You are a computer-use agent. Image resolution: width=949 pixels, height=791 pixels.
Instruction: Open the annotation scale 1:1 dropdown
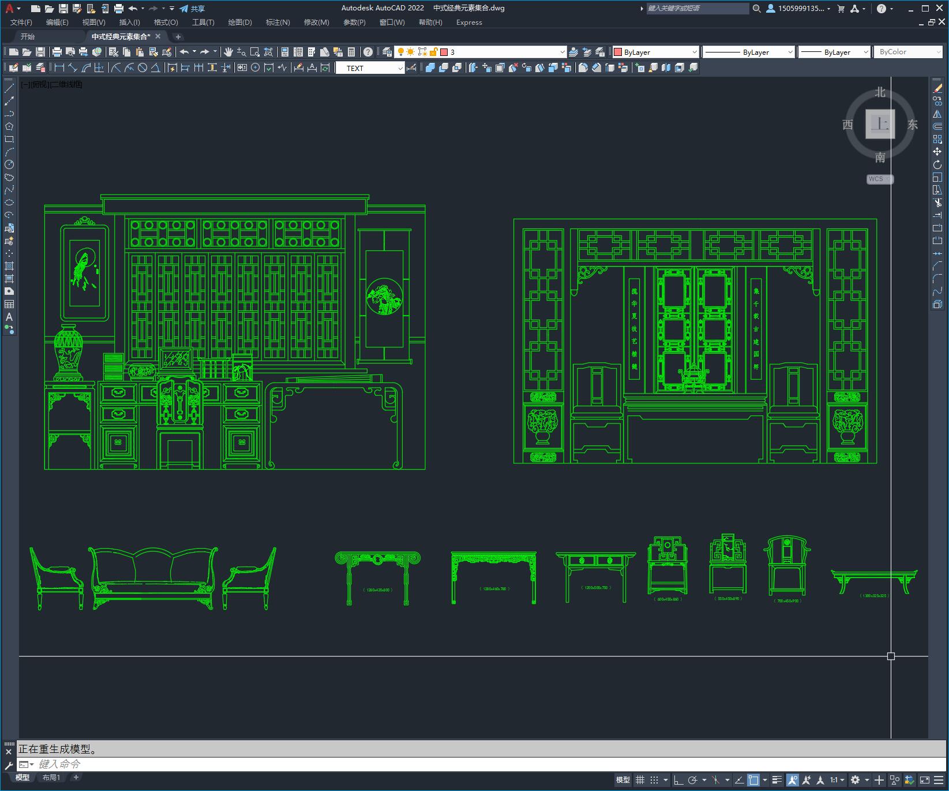tap(837, 780)
